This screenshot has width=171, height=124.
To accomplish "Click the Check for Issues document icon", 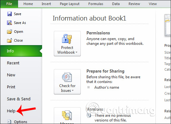I will point(67,77).
